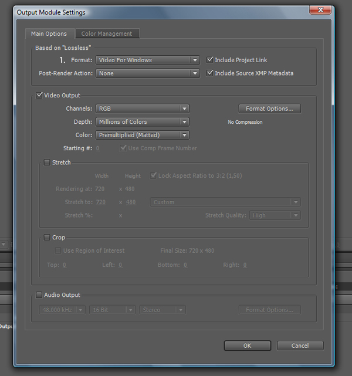Click the No Compression text

click(x=245, y=122)
